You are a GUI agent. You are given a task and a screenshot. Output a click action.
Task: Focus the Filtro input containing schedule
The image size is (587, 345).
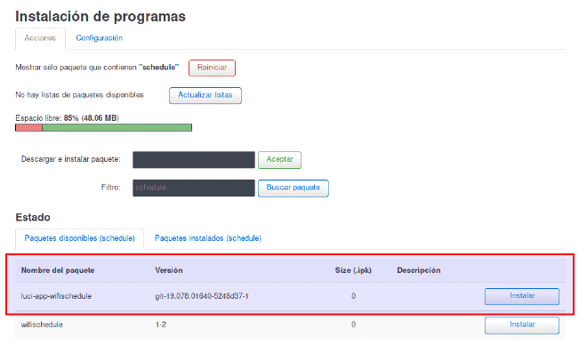194,188
